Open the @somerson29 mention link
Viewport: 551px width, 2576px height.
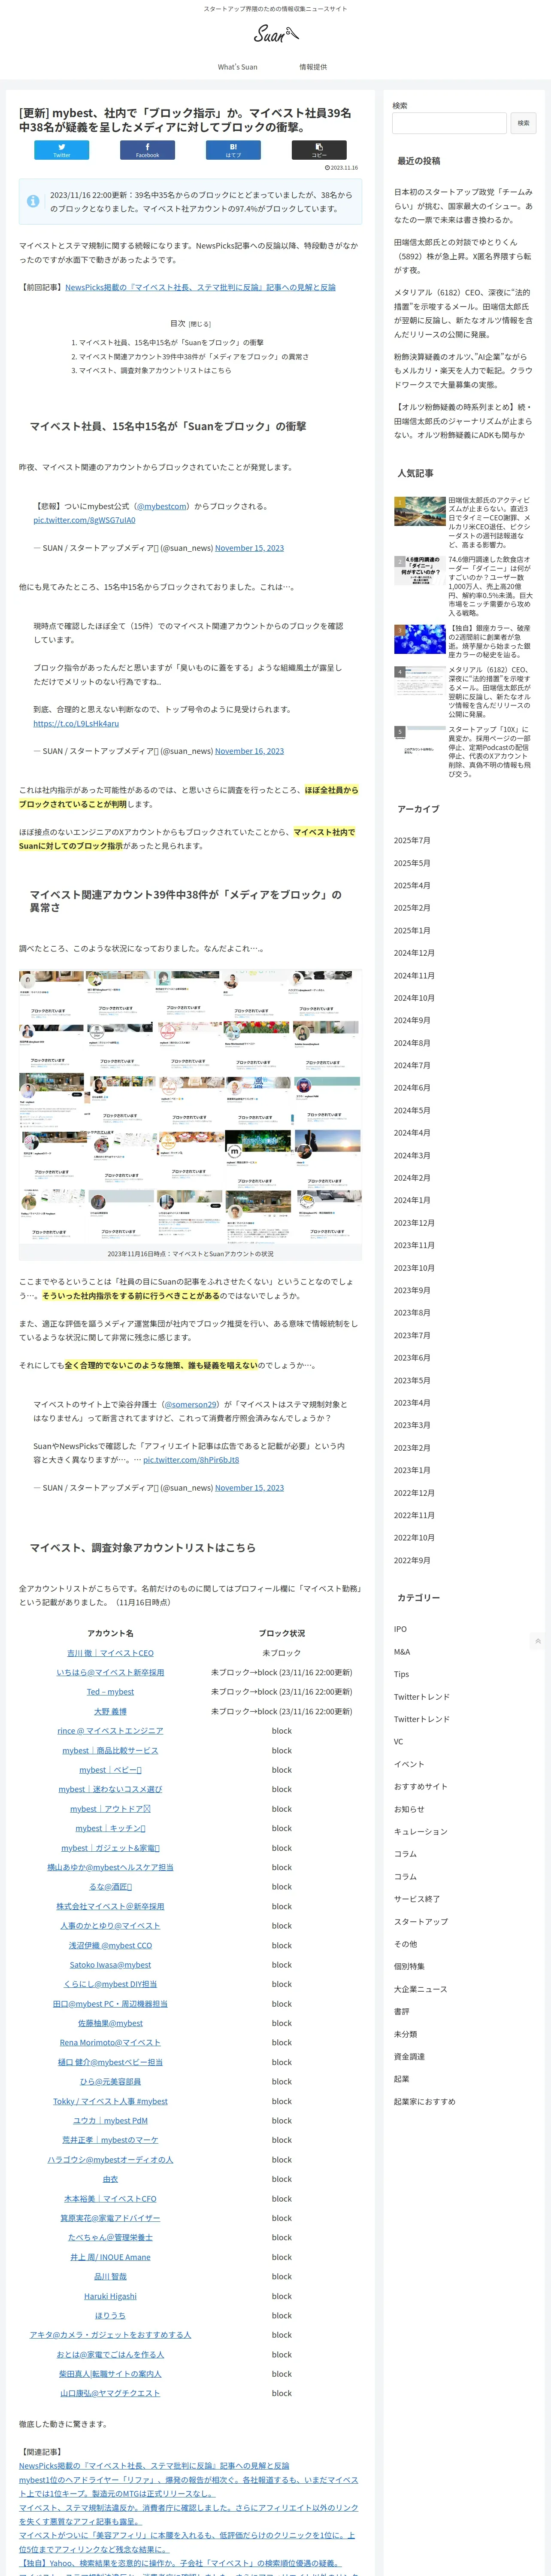tap(190, 1404)
